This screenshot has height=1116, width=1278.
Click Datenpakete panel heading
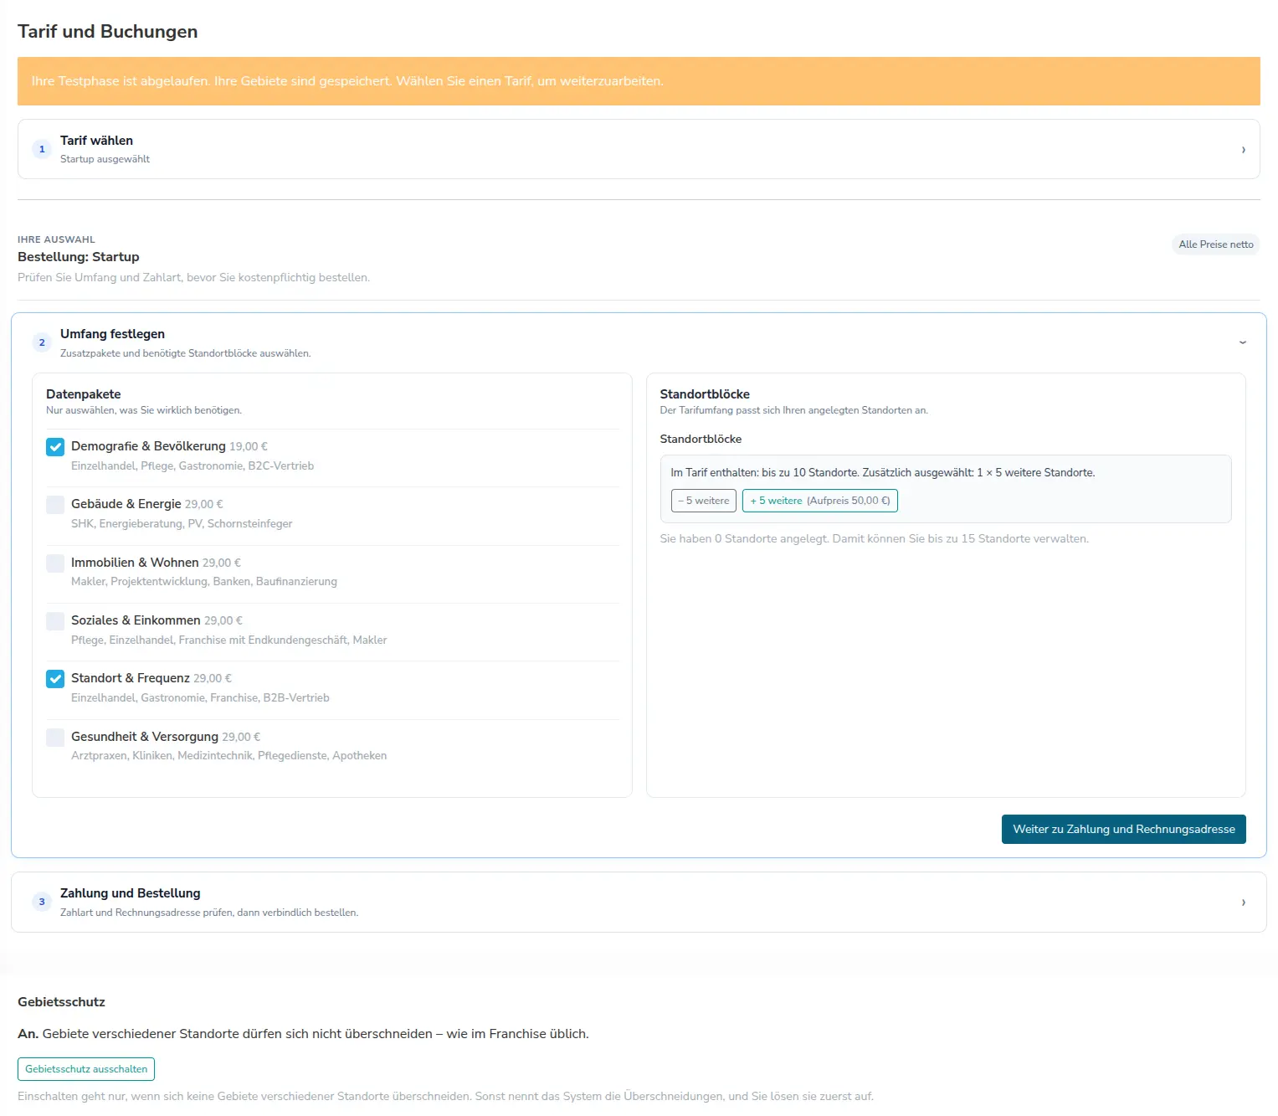click(x=84, y=394)
